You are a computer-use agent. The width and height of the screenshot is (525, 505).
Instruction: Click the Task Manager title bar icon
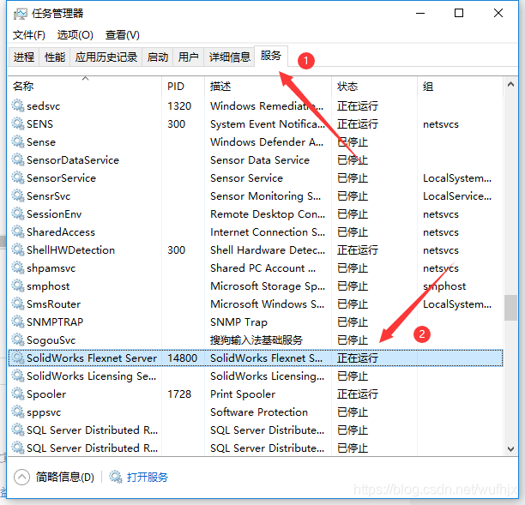(21, 14)
